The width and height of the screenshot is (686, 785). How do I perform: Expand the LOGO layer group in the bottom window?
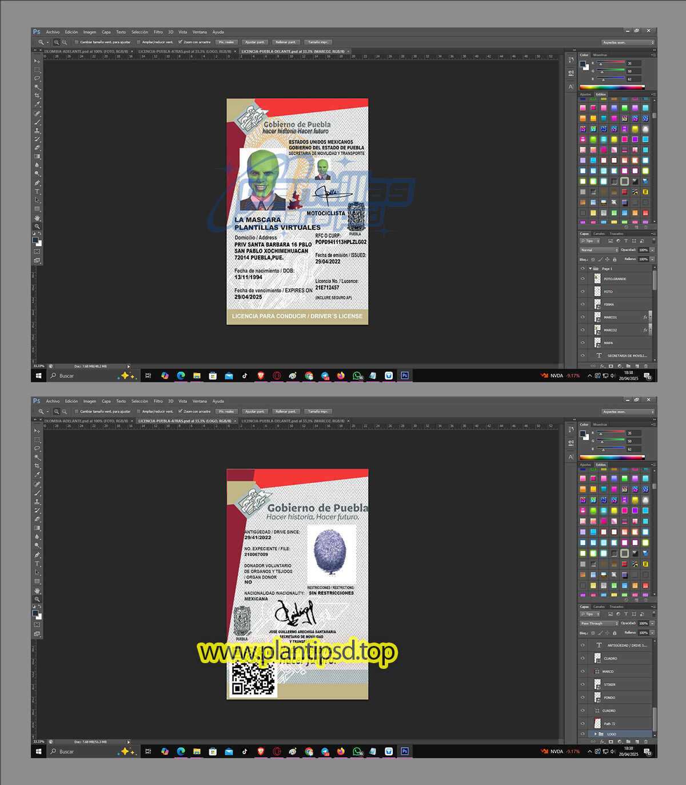[x=595, y=734]
